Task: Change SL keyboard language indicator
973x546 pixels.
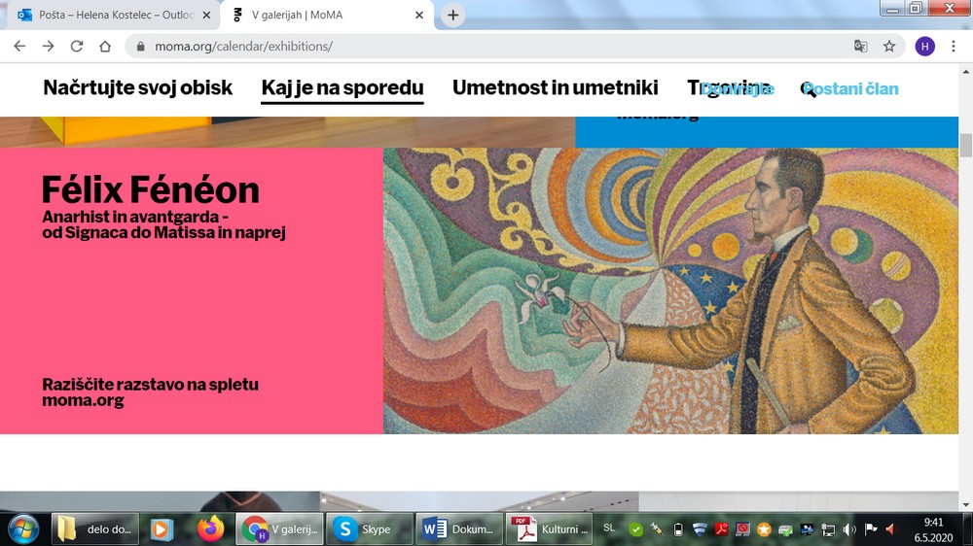Action: (609, 529)
